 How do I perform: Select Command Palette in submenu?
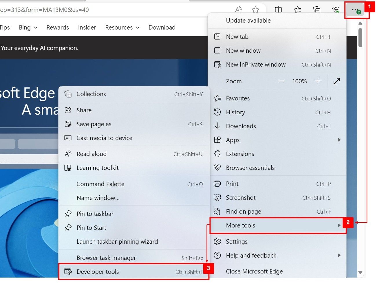[134, 184]
